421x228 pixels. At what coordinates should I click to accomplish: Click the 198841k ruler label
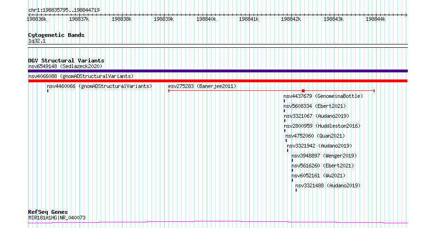pos(249,19)
